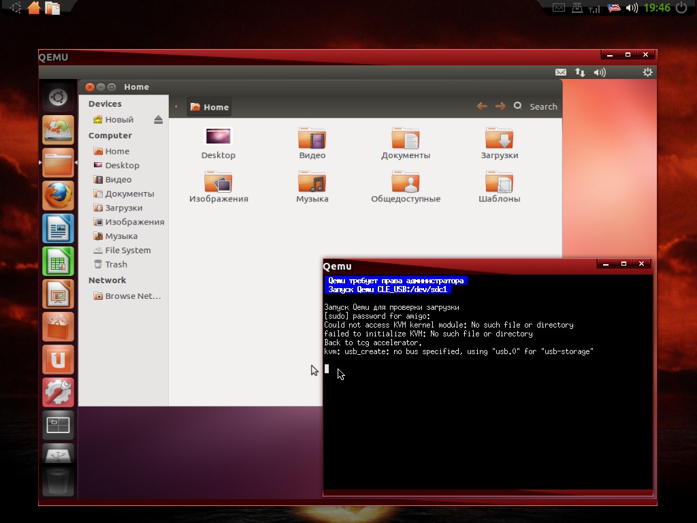Maximize the Home file manager window
The width and height of the screenshot is (697, 523).
coord(112,87)
